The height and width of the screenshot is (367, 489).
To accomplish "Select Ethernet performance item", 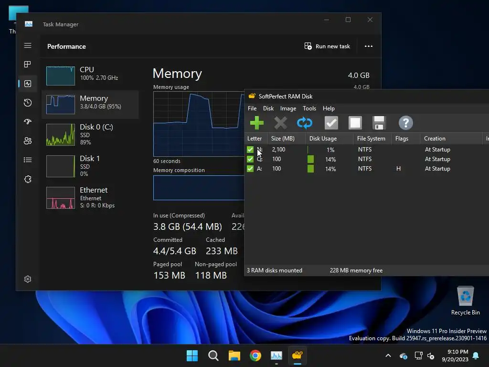I will pos(90,198).
